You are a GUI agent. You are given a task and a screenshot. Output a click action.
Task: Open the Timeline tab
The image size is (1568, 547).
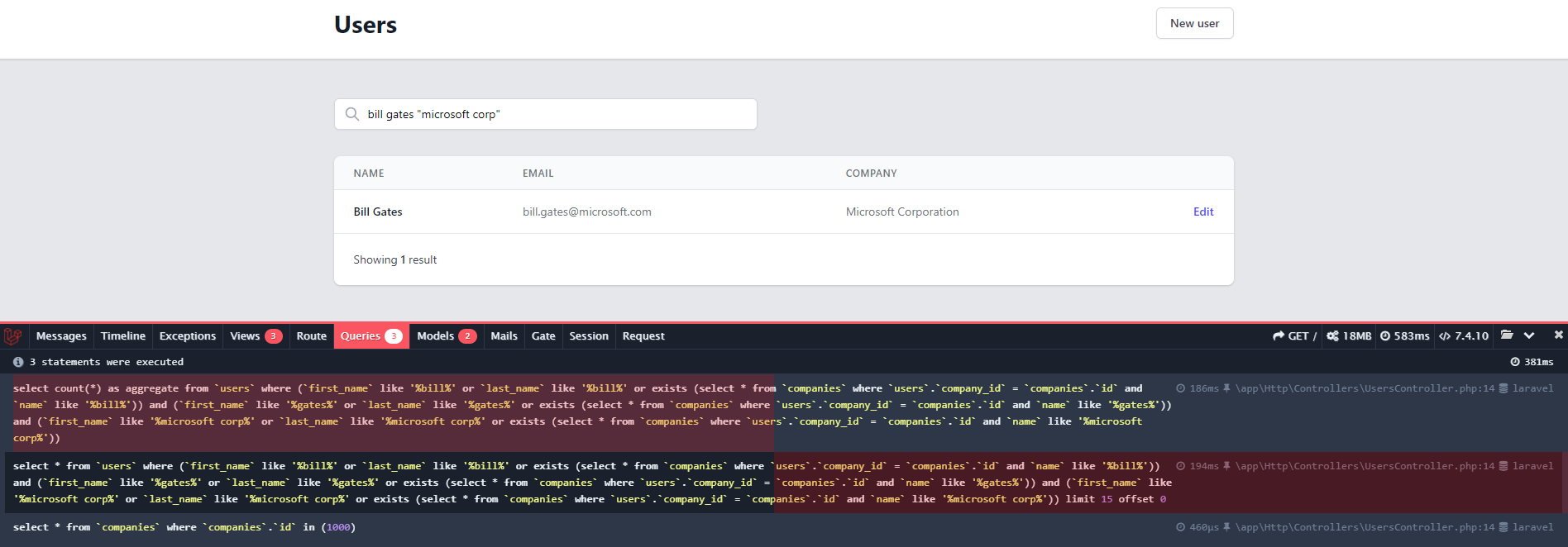coord(123,336)
